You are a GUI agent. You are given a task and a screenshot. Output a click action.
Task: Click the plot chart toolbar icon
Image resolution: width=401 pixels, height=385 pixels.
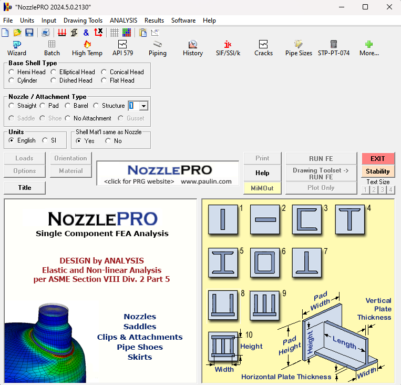pos(155,33)
